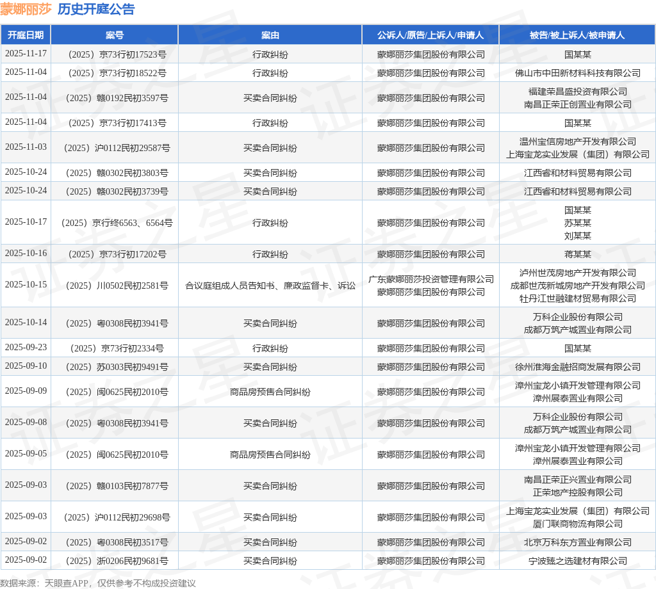Click defendant 宁波臻之选建材有限公司
This screenshot has height=589, width=656.
coord(578,561)
